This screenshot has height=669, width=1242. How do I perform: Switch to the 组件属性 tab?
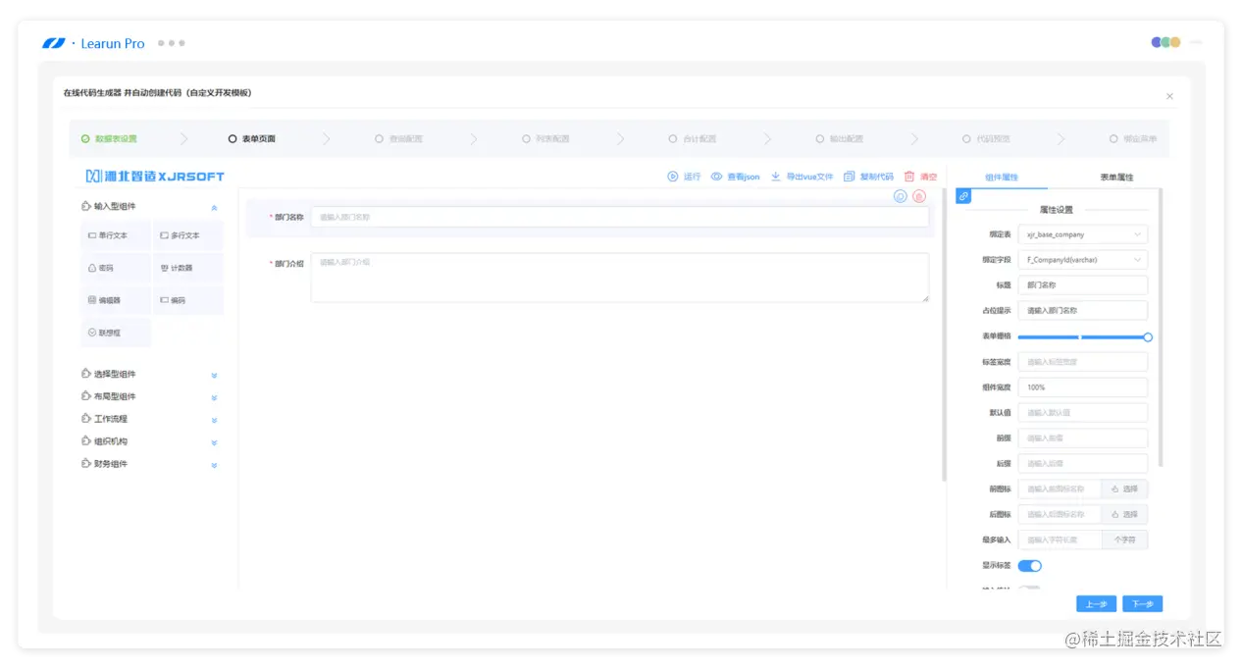click(x=1002, y=178)
